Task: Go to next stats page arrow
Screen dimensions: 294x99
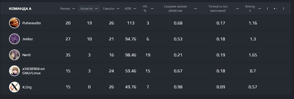Action: tap(284, 9)
